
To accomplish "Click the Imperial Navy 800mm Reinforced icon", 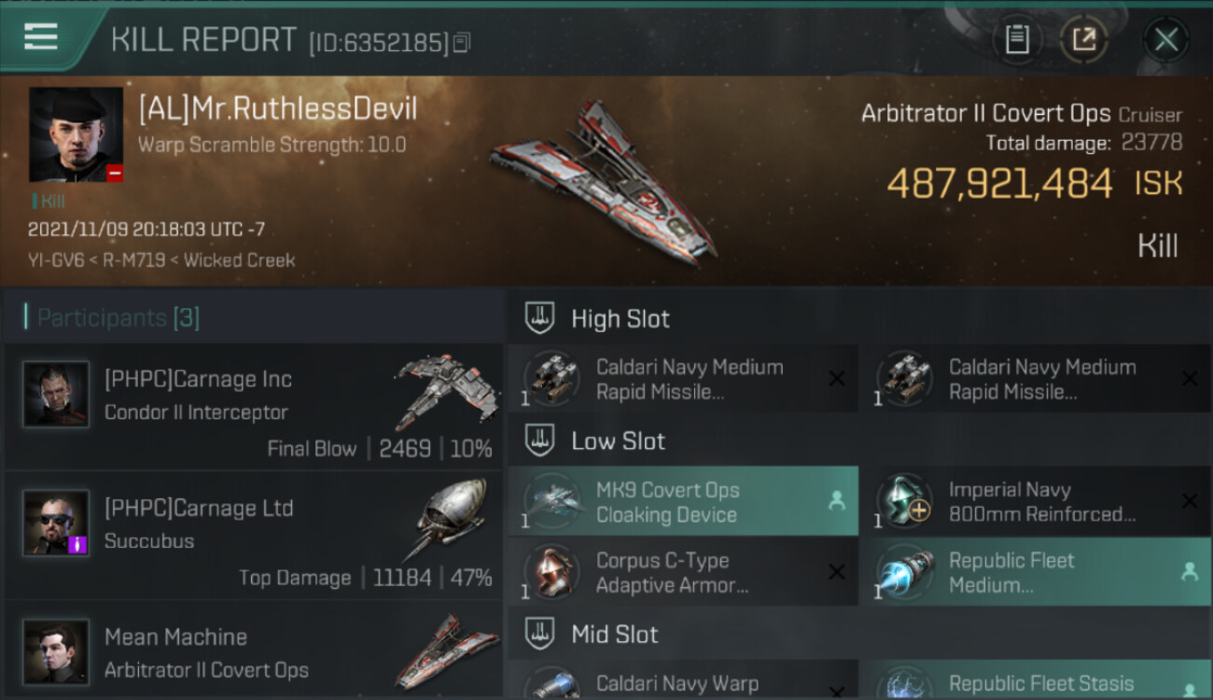I will tap(903, 501).
